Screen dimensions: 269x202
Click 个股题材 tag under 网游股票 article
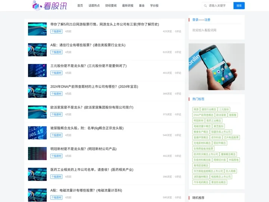56,31
